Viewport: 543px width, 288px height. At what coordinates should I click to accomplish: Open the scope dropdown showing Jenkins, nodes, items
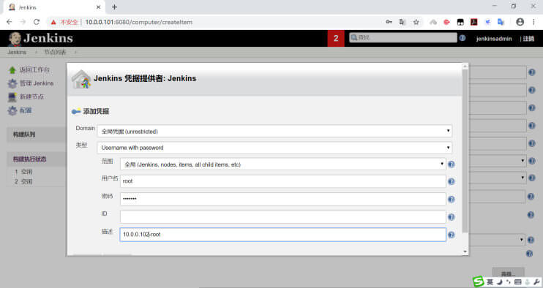(283, 164)
